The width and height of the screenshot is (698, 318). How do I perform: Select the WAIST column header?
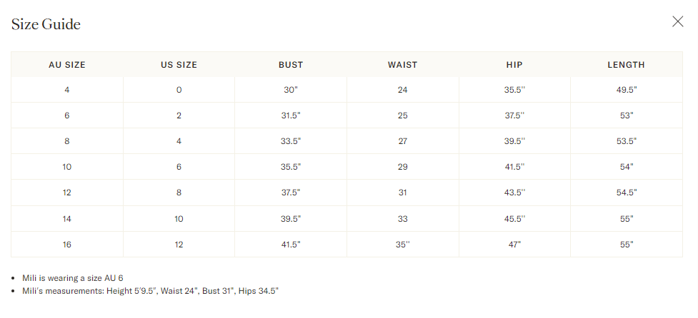tap(402, 65)
